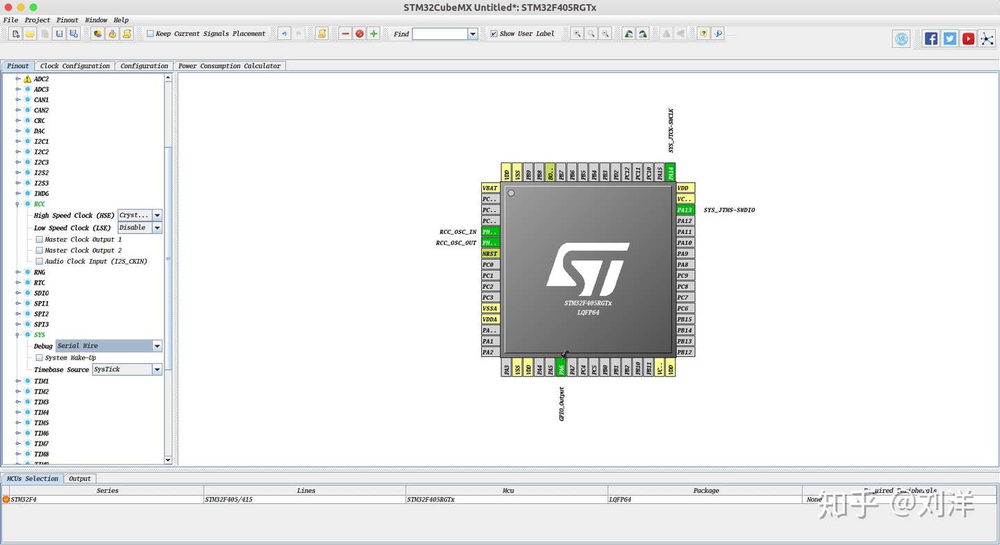Click the Open Project folder icon
The image size is (1000, 545).
pos(30,33)
